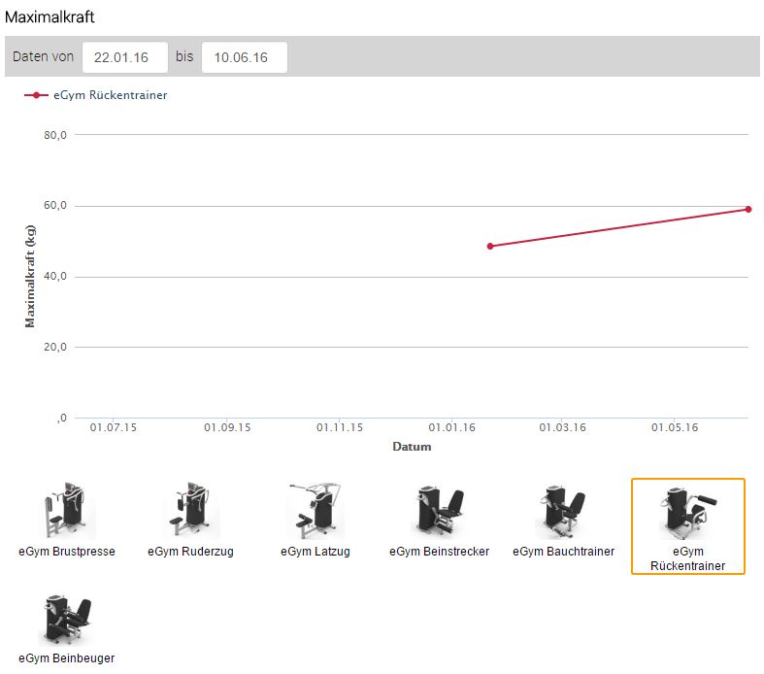Click the first data point on the line
764x674 pixels.
490,246
